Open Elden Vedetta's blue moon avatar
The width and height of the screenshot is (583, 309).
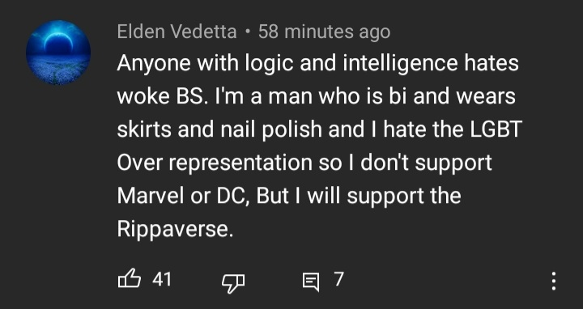tap(58, 53)
